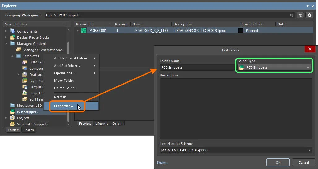Switch to the Search tab

click(x=28, y=130)
